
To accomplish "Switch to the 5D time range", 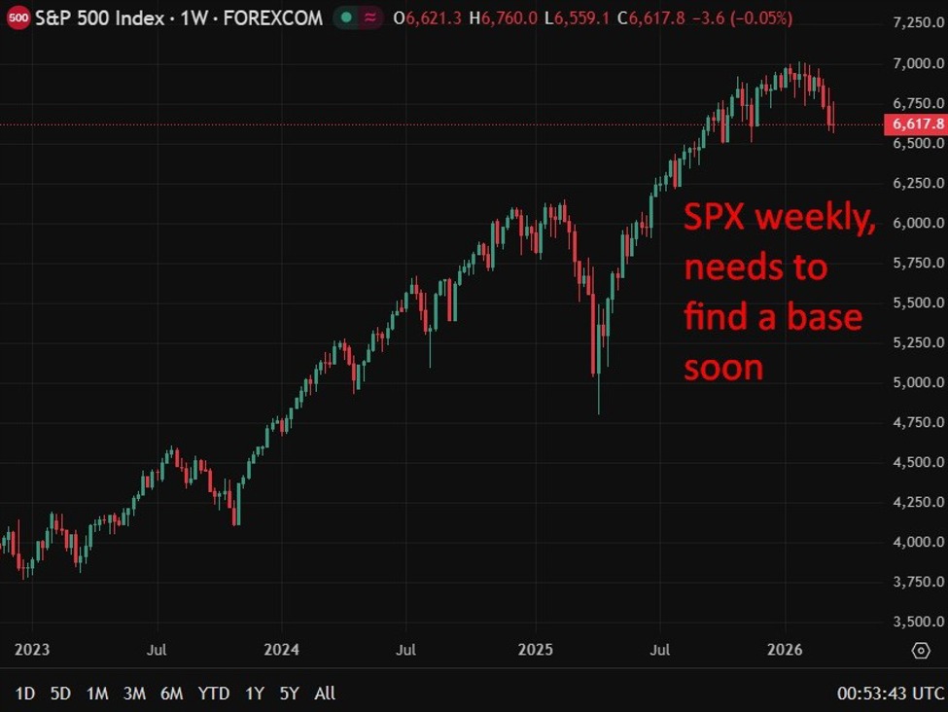I will [x=60, y=694].
